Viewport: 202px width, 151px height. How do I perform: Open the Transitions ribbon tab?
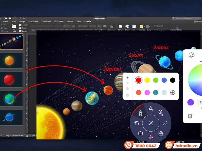pyautogui.click(x=33, y=22)
